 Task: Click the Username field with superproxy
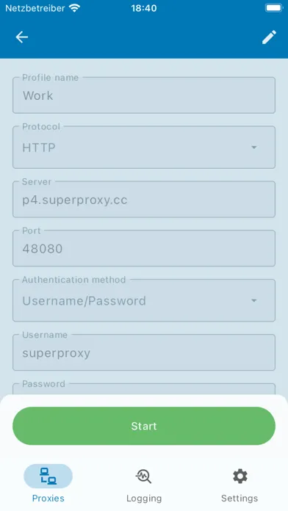click(144, 352)
